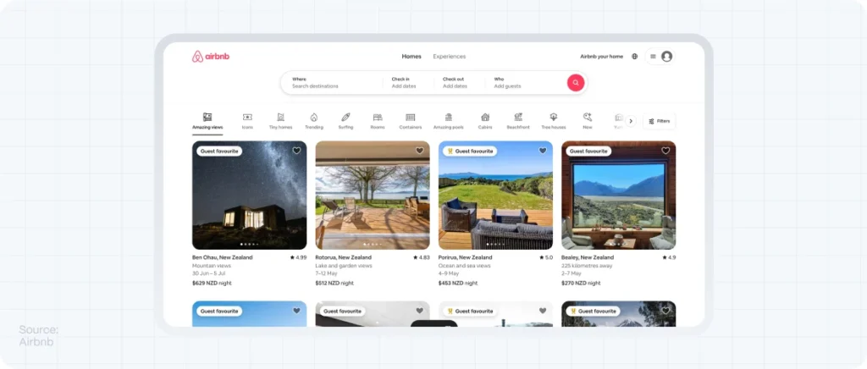867x369 pixels.
Task: Favourite the Ben Ohau listing heart
Action: tap(296, 151)
